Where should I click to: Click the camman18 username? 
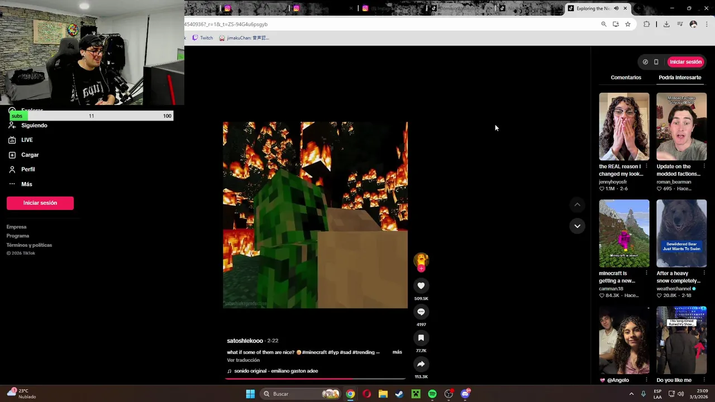611,289
